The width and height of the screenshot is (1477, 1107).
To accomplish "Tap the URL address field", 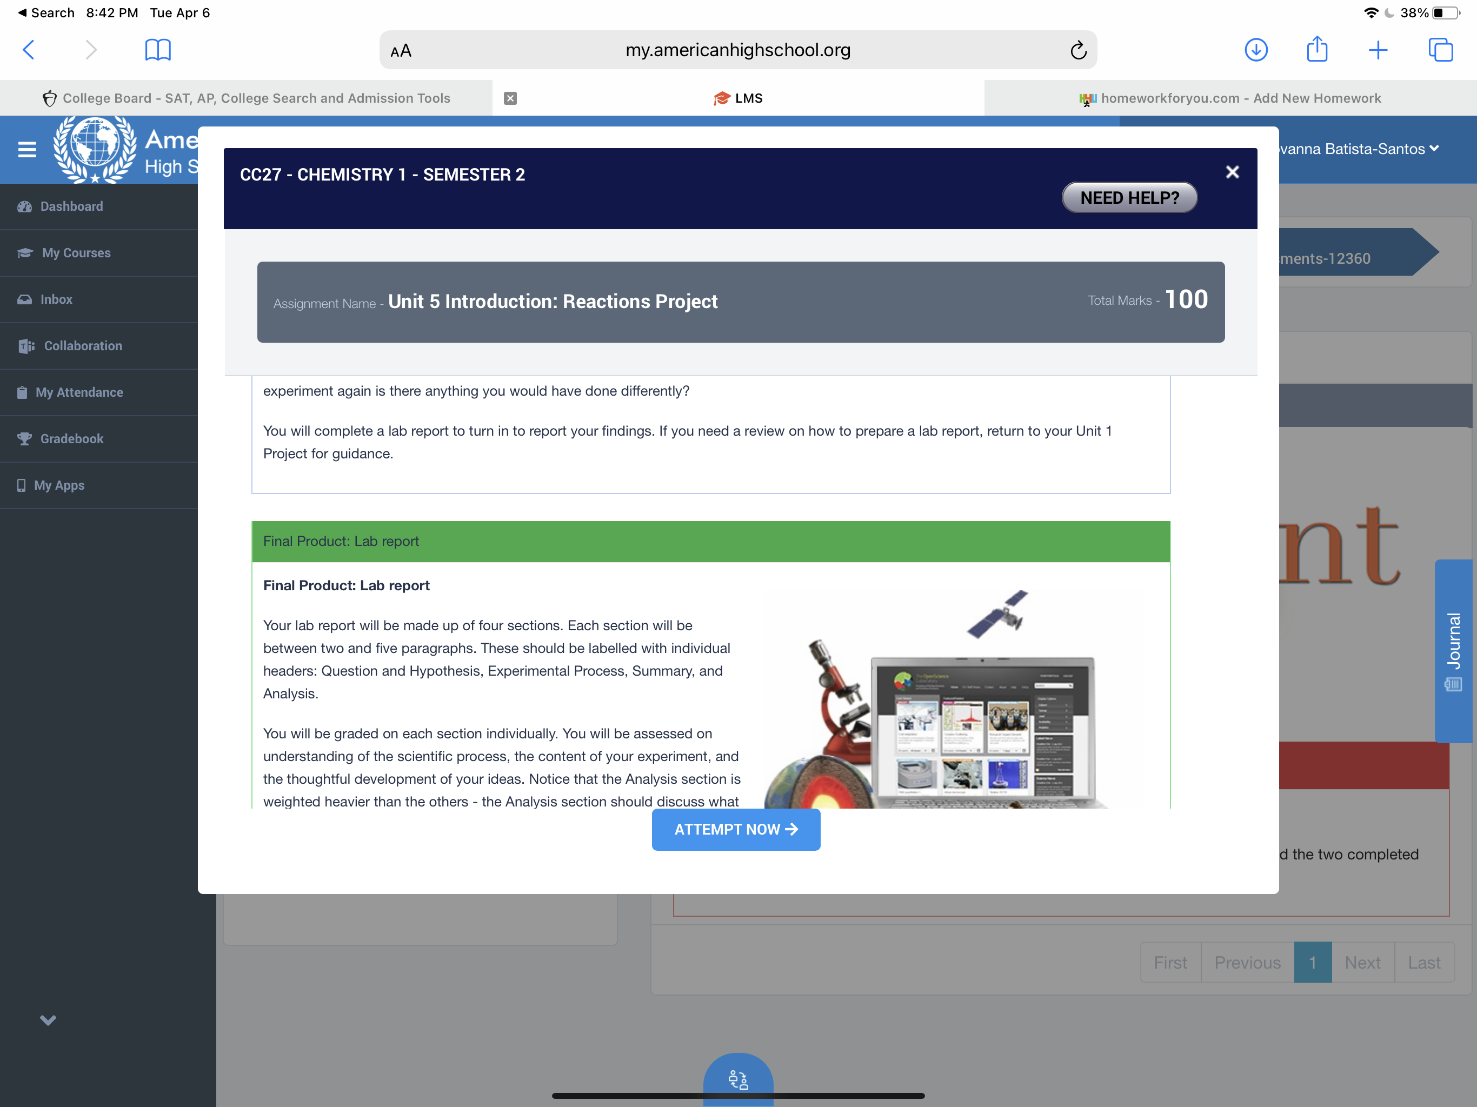I will (x=737, y=50).
